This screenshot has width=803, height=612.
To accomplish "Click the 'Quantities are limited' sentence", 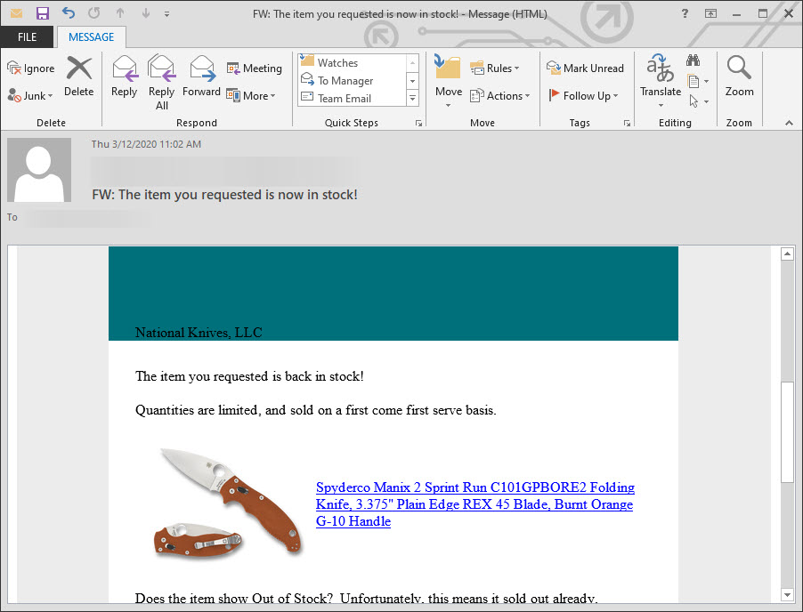I will click(315, 410).
